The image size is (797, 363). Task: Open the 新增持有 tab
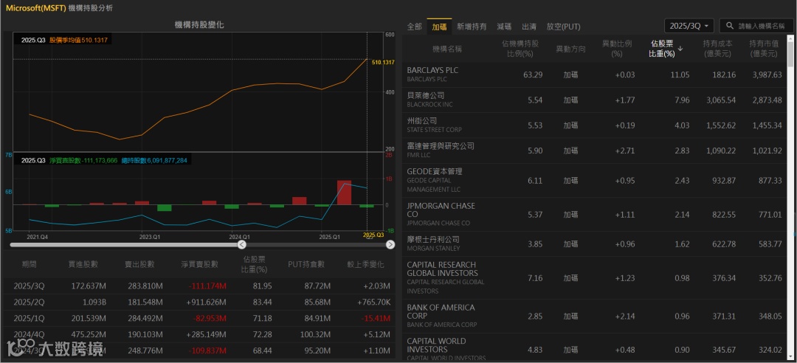point(471,27)
